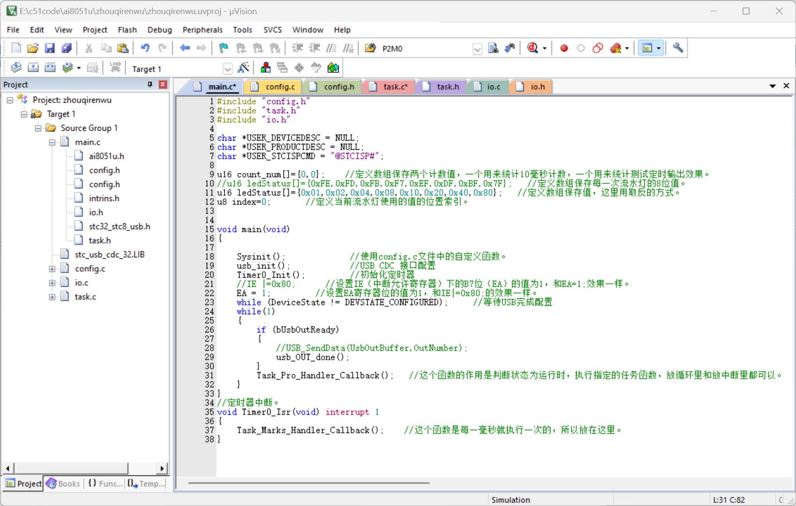Show the Functions panel tab
Image resolution: width=796 pixels, height=506 pixels.
(x=105, y=484)
